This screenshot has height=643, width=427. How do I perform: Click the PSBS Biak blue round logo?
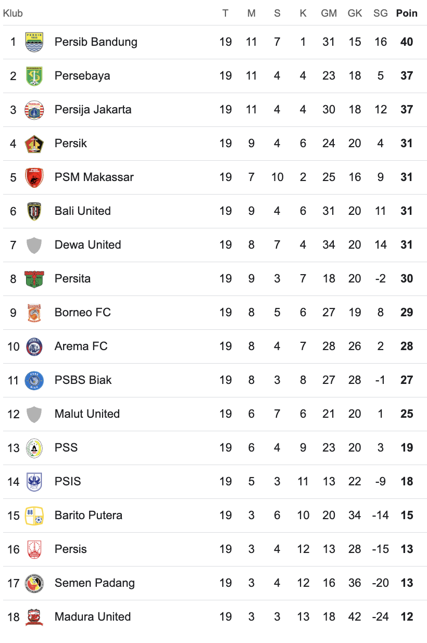point(34,380)
